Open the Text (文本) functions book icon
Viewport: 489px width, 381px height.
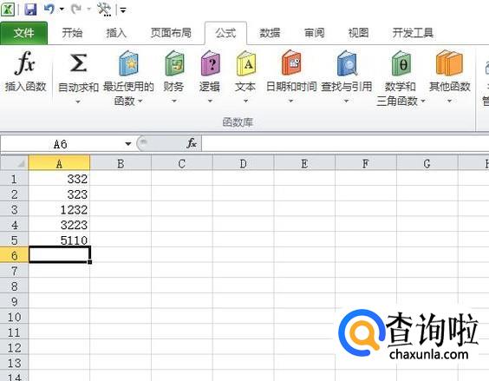(246, 63)
